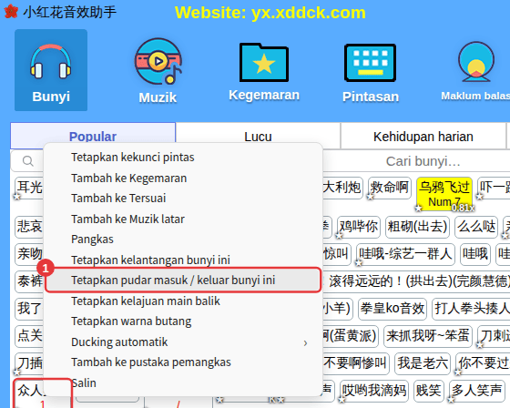Screen dimensions: 510x408
Task: Play the 不要啊惨叫 sound button
Action: pos(356,363)
